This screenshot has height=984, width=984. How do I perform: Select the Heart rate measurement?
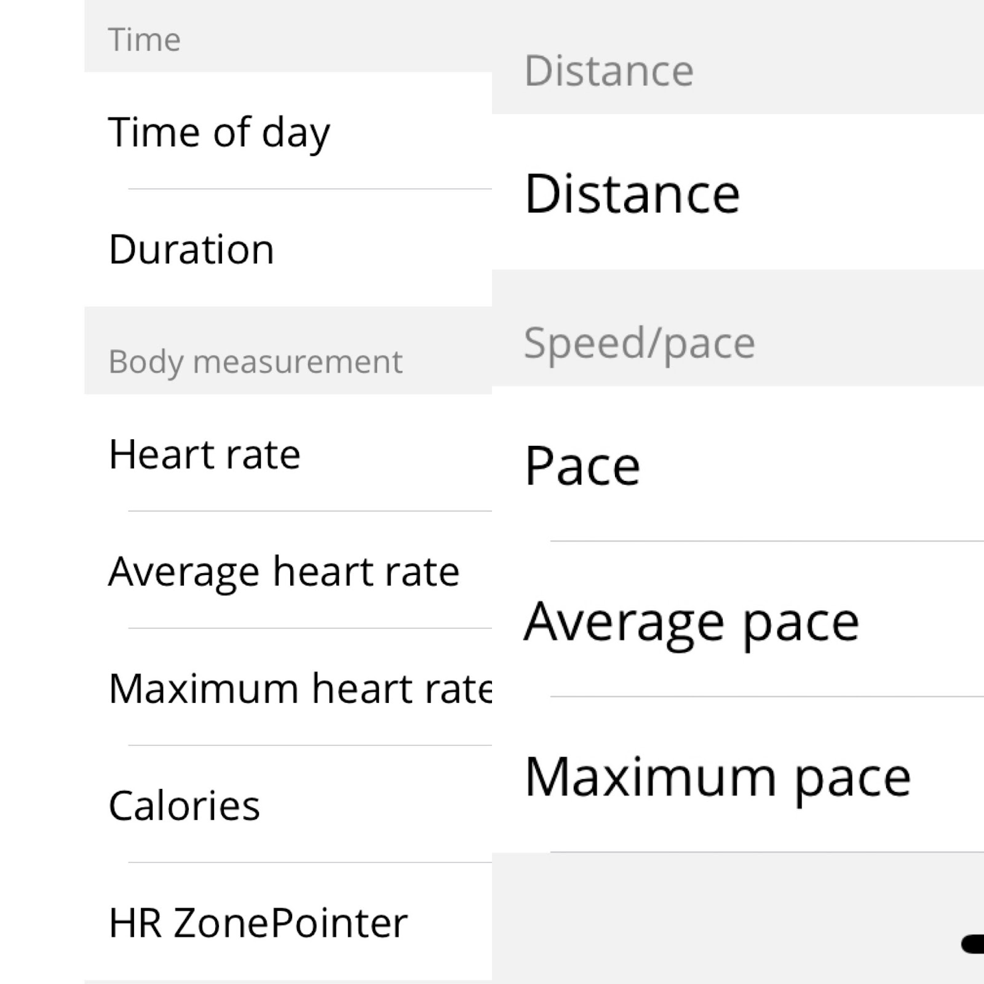pyautogui.click(x=204, y=454)
